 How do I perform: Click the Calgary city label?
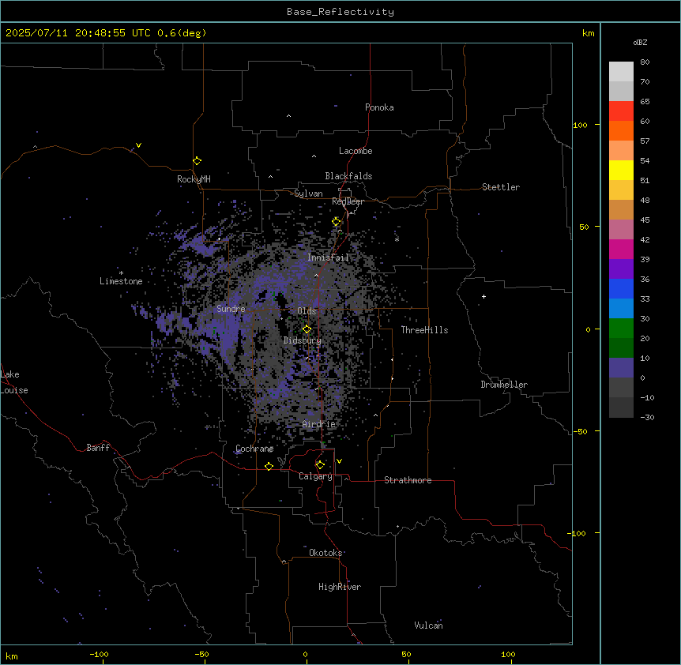click(315, 476)
